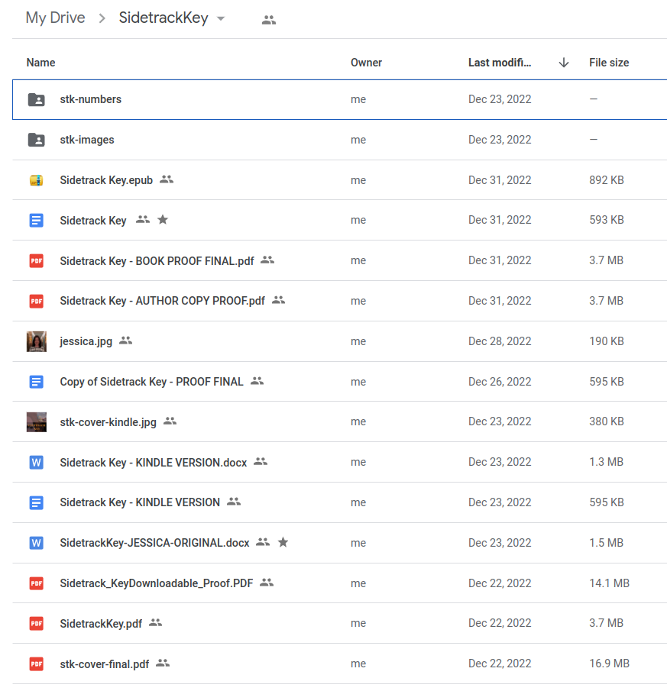Select the stk-cover-final.pdf file

(105, 664)
